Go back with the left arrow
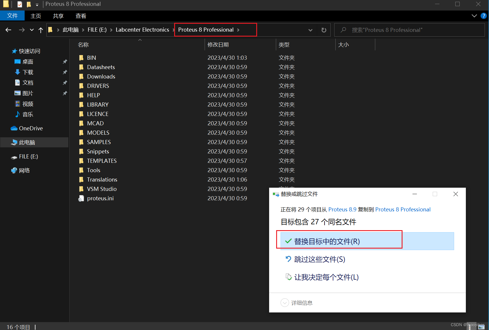 tap(9, 30)
